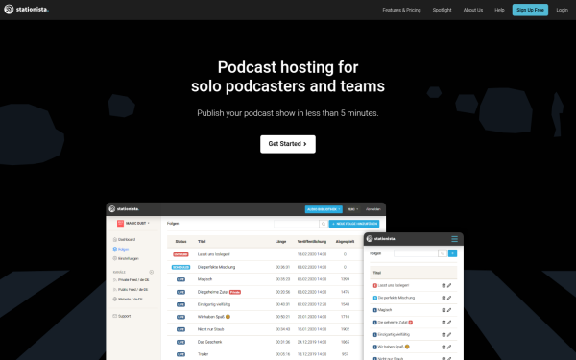Delete 'Die geheime Zutat' in mobile list
Viewport: 576px width, 360px height.
click(444, 323)
